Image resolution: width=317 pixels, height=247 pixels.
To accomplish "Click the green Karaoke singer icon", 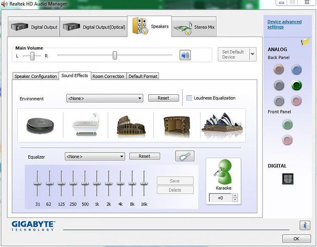I will pyautogui.click(x=223, y=172).
